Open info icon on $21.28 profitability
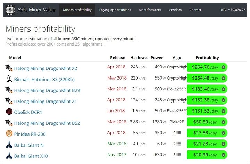This screenshot has height=164, width=250. 223,144
